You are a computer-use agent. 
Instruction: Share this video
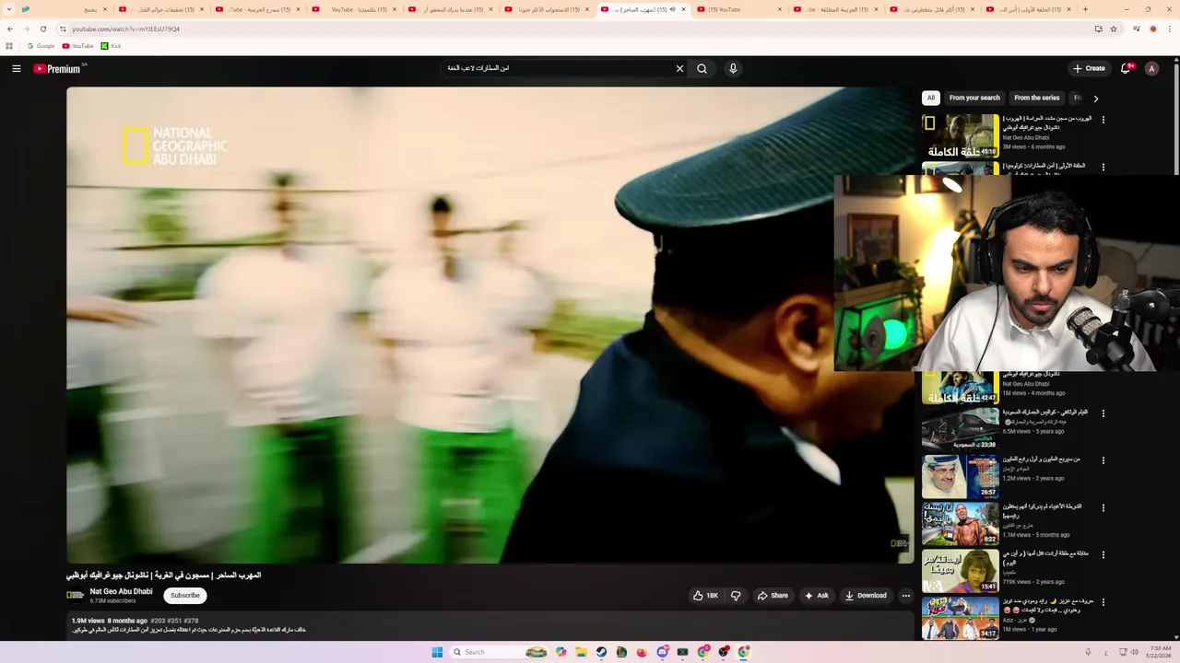(x=773, y=596)
